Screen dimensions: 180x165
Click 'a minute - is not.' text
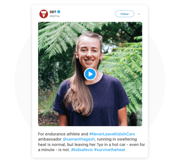pos(54,150)
